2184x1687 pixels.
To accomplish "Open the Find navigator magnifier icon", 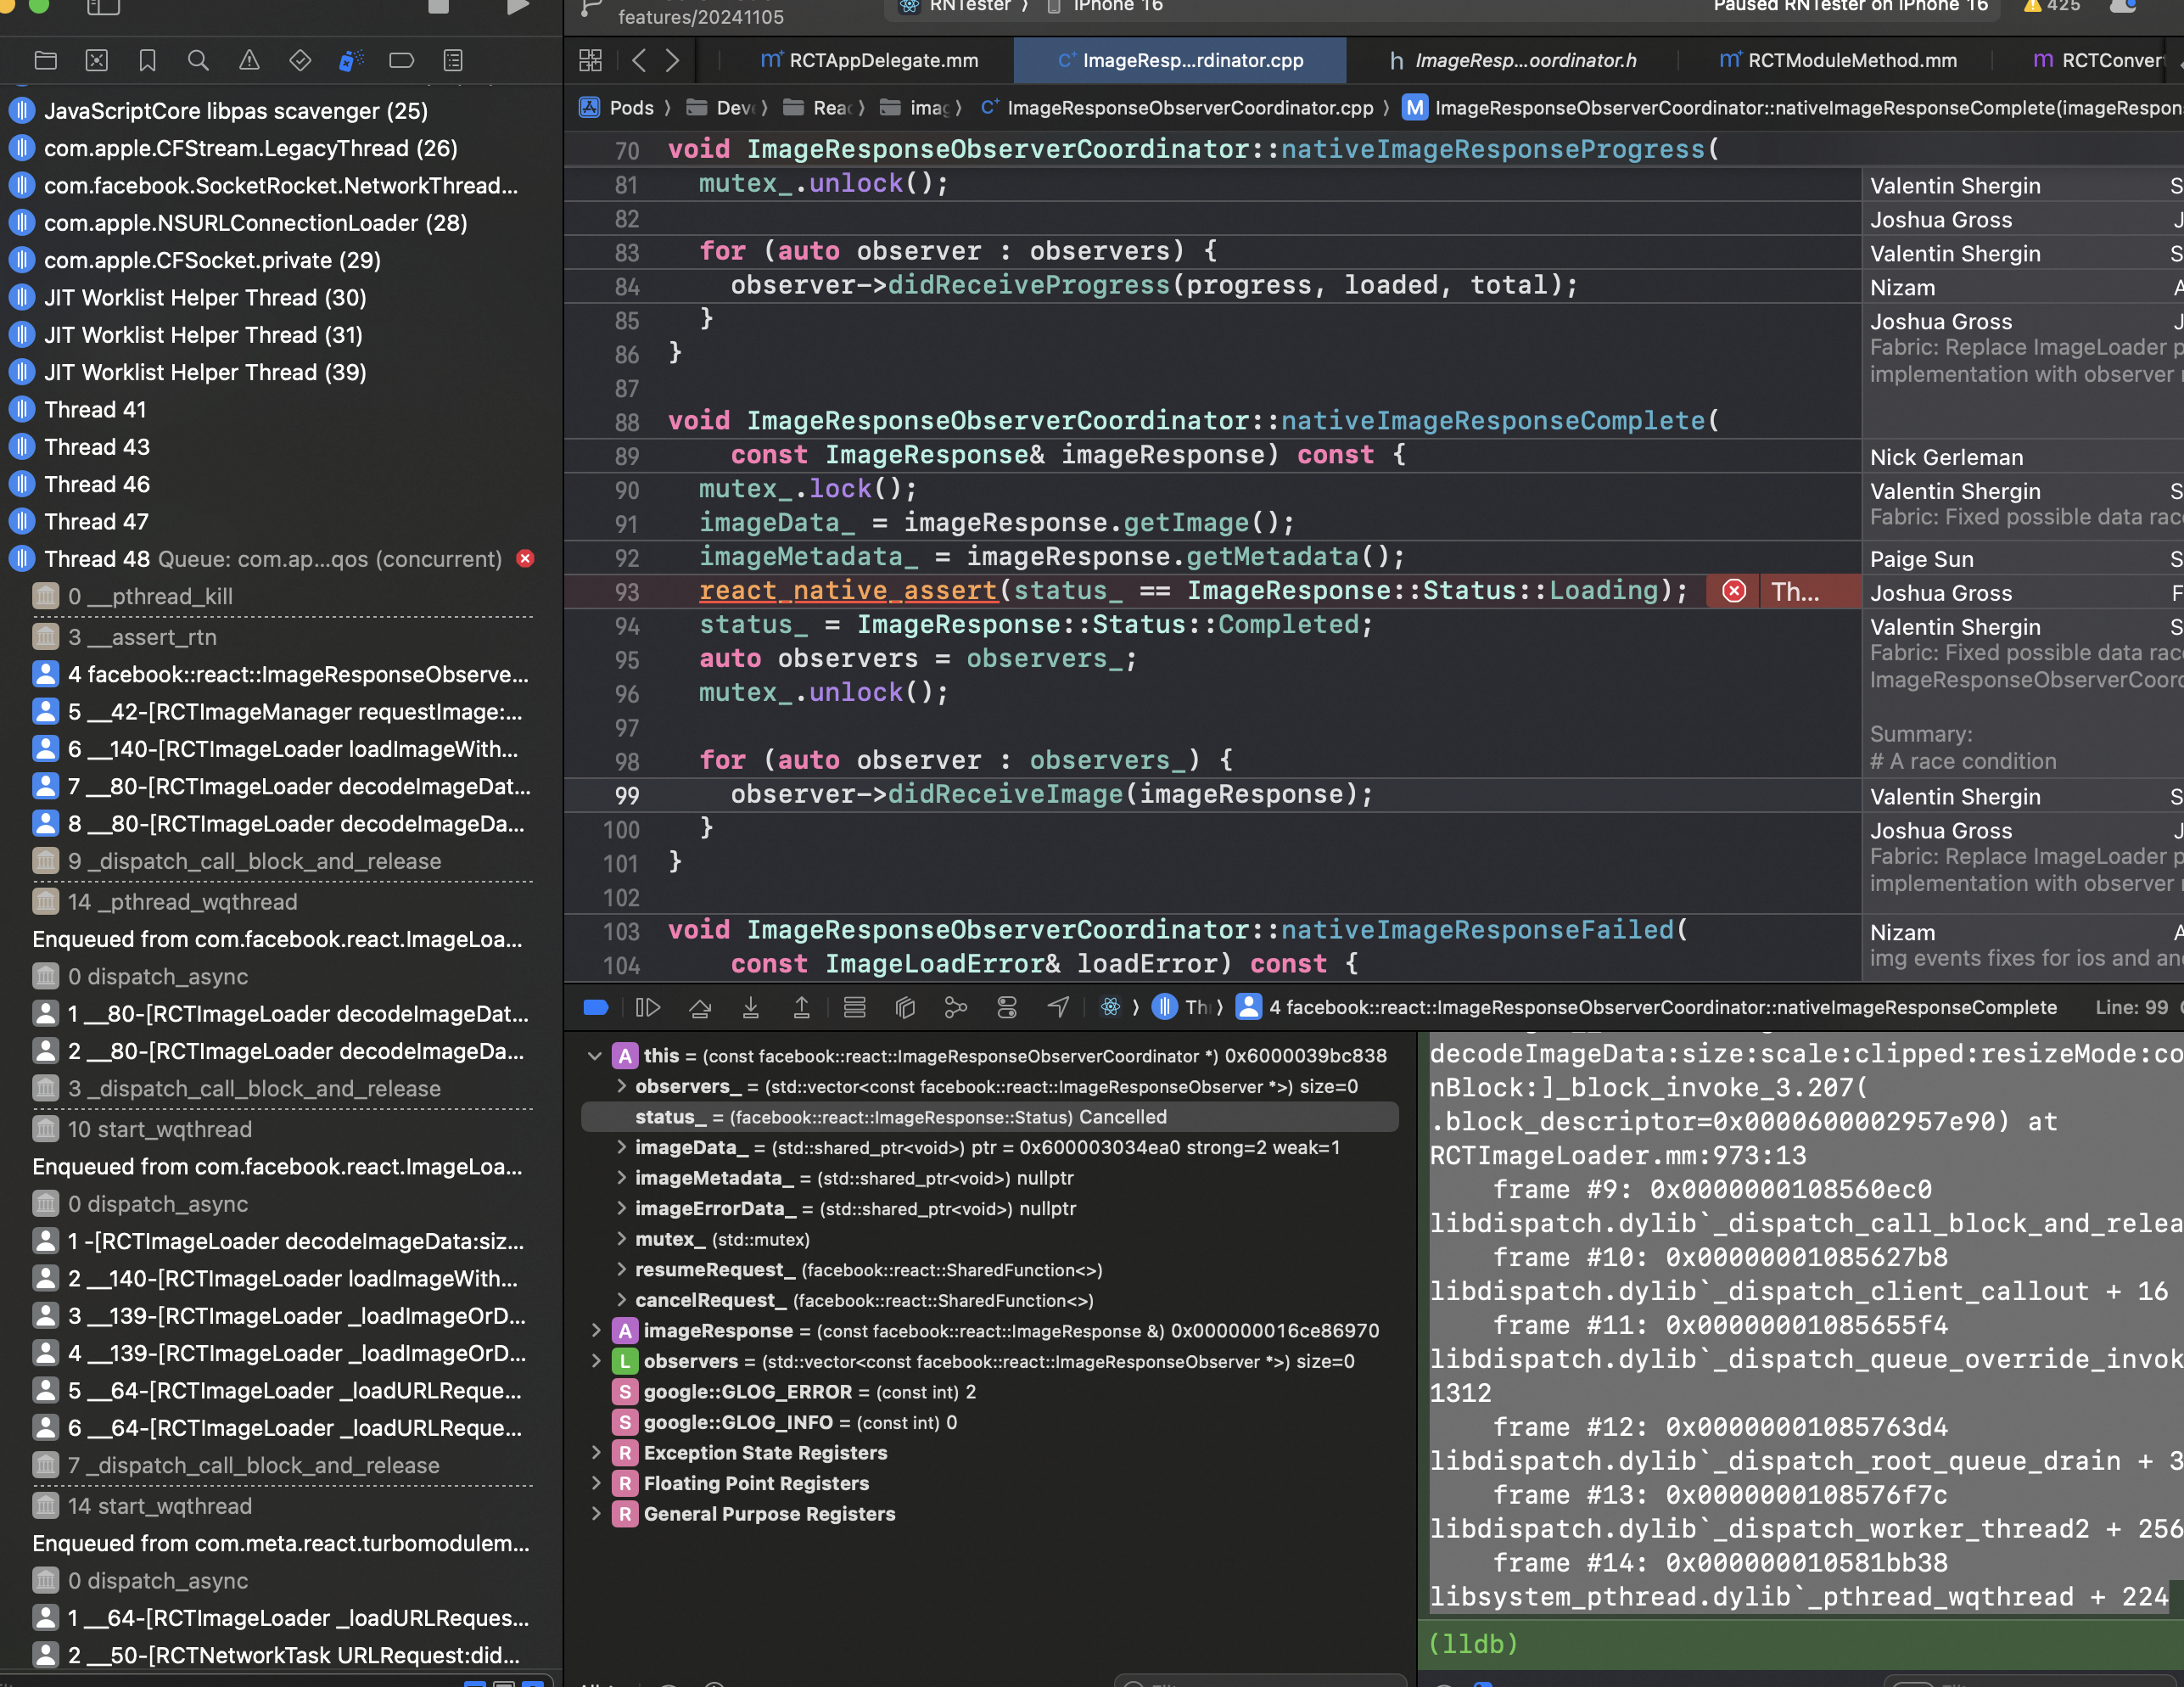I will tap(198, 61).
